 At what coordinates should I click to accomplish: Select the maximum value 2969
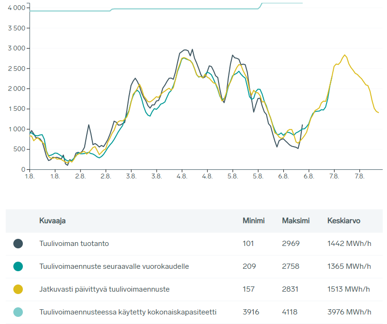click(x=290, y=244)
